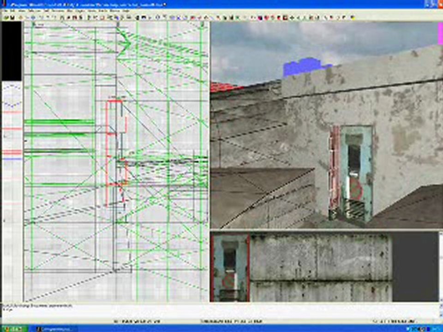Image resolution: width=443 pixels, height=332 pixels.
Task: Select the grey concrete wall texture thumbnail
Action: click(x=321, y=267)
